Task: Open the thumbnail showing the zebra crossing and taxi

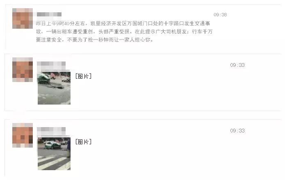Action: (54, 154)
